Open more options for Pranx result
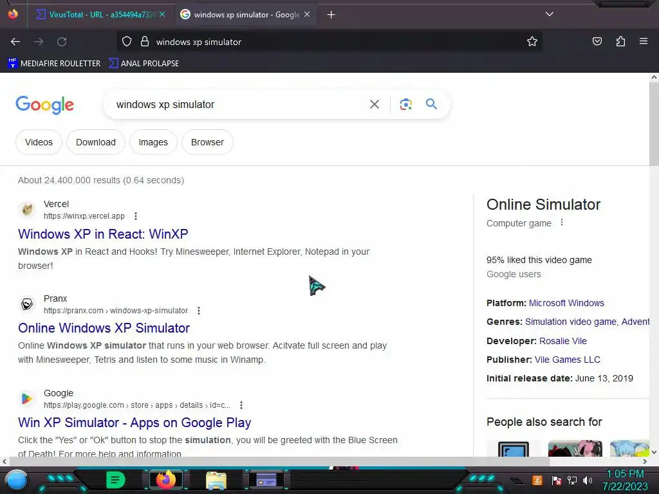Screen dimensions: 659x494 click(x=199, y=311)
